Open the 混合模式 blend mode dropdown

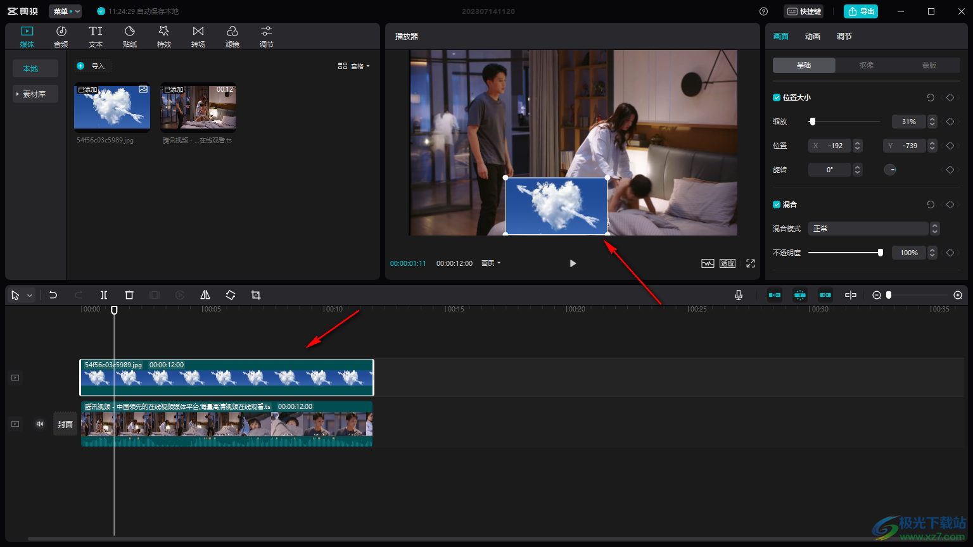874,229
